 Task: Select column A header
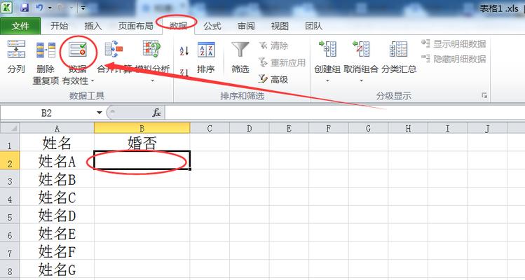[x=57, y=128]
